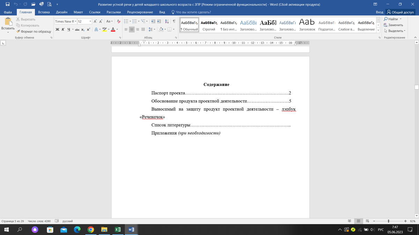
Task: Open the Выделить select dropdown
Action: (x=395, y=31)
